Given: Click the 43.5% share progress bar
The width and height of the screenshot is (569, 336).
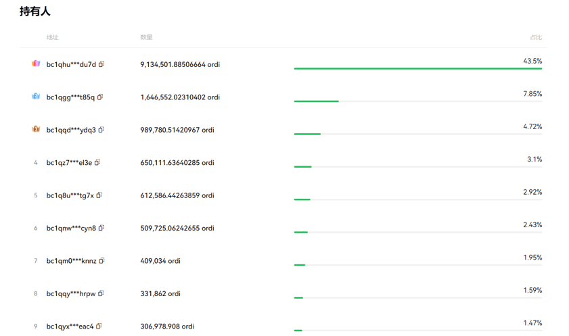Looking at the screenshot, I should (x=417, y=68).
